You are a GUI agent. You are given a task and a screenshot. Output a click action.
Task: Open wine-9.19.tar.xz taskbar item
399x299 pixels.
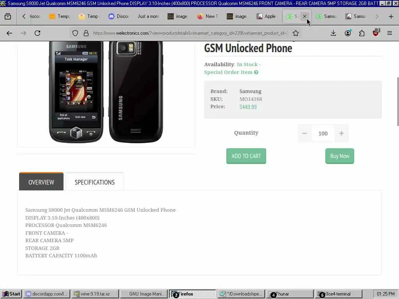[x=95, y=294]
